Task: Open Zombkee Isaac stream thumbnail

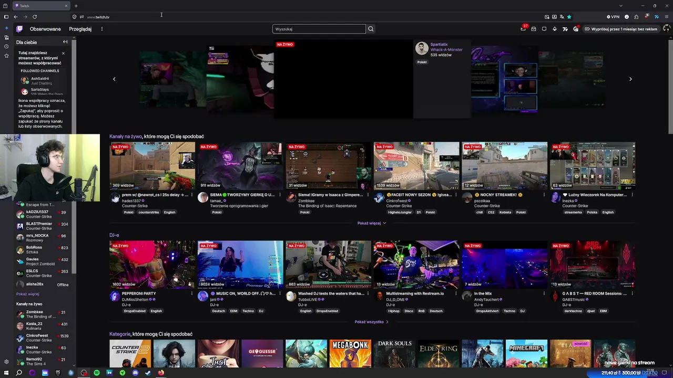Action: [x=329, y=166]
